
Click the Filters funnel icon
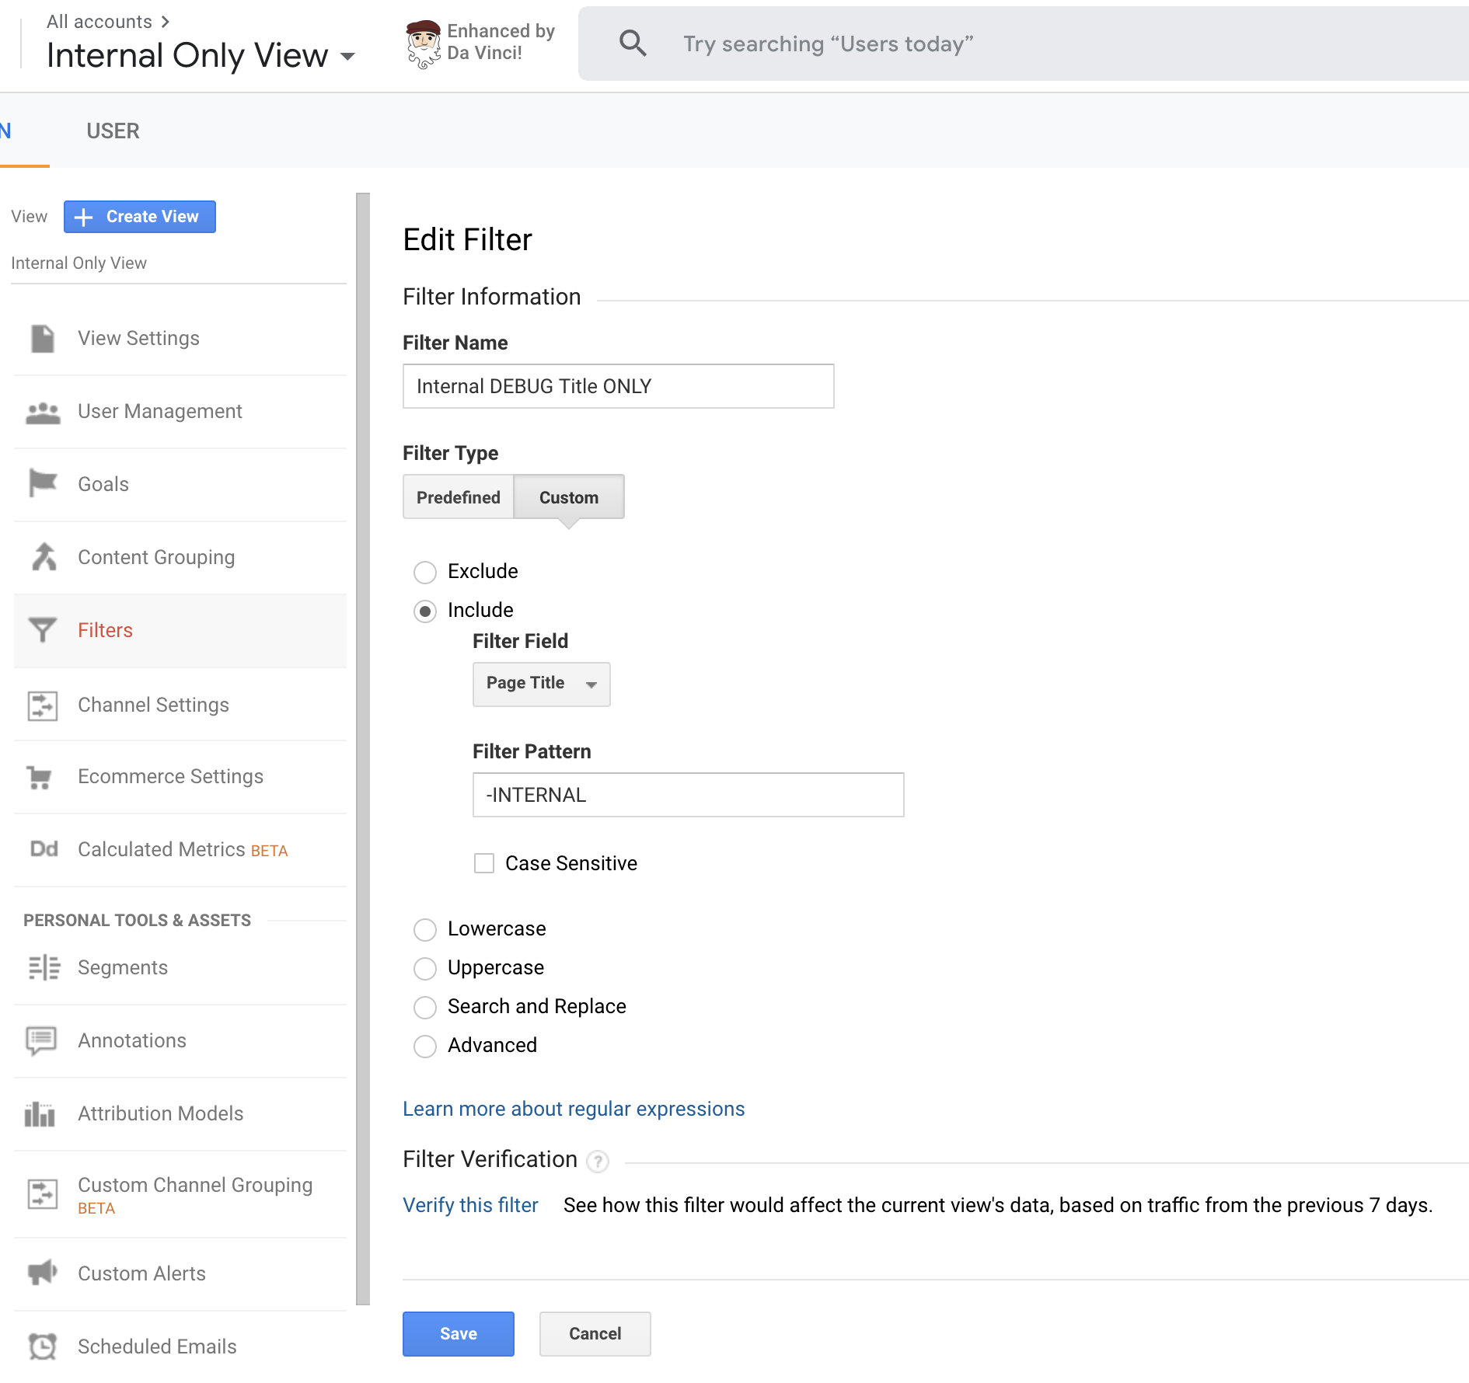point(43,630)
